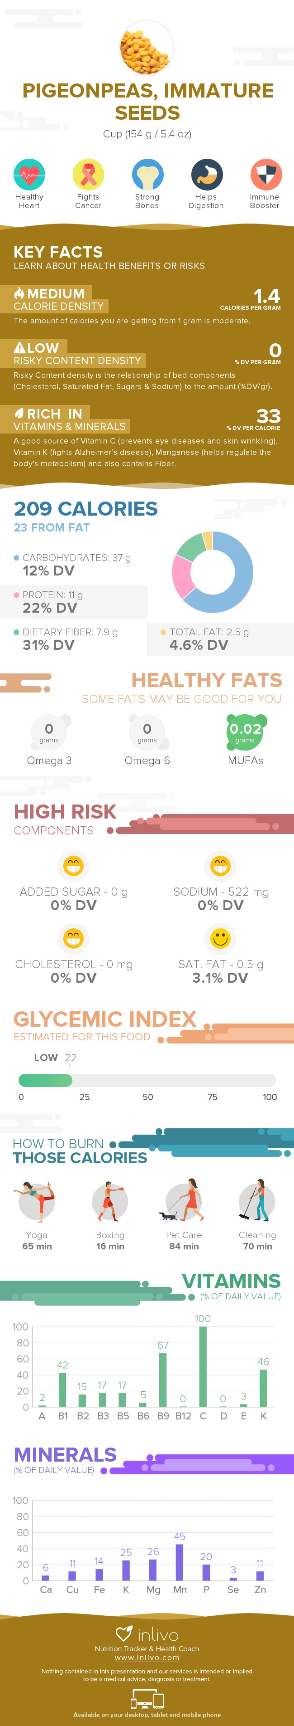Select the Yoga exercise figure
The height and width of the screenshot is (1726, 294).
point(36,1201)
